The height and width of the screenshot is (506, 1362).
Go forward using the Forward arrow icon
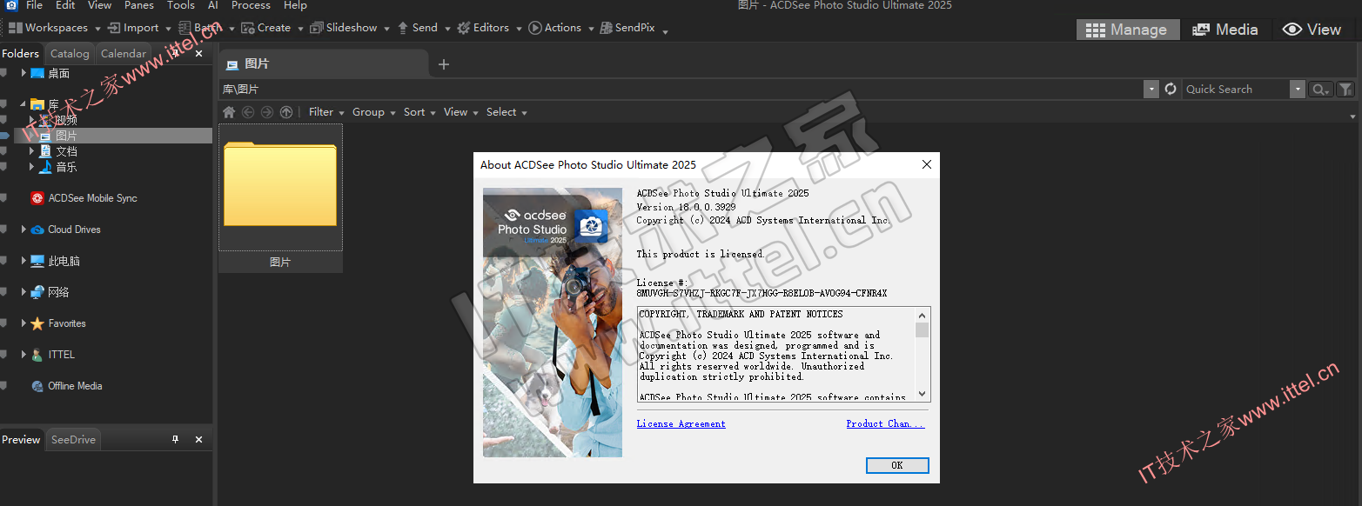coord(267,112)
